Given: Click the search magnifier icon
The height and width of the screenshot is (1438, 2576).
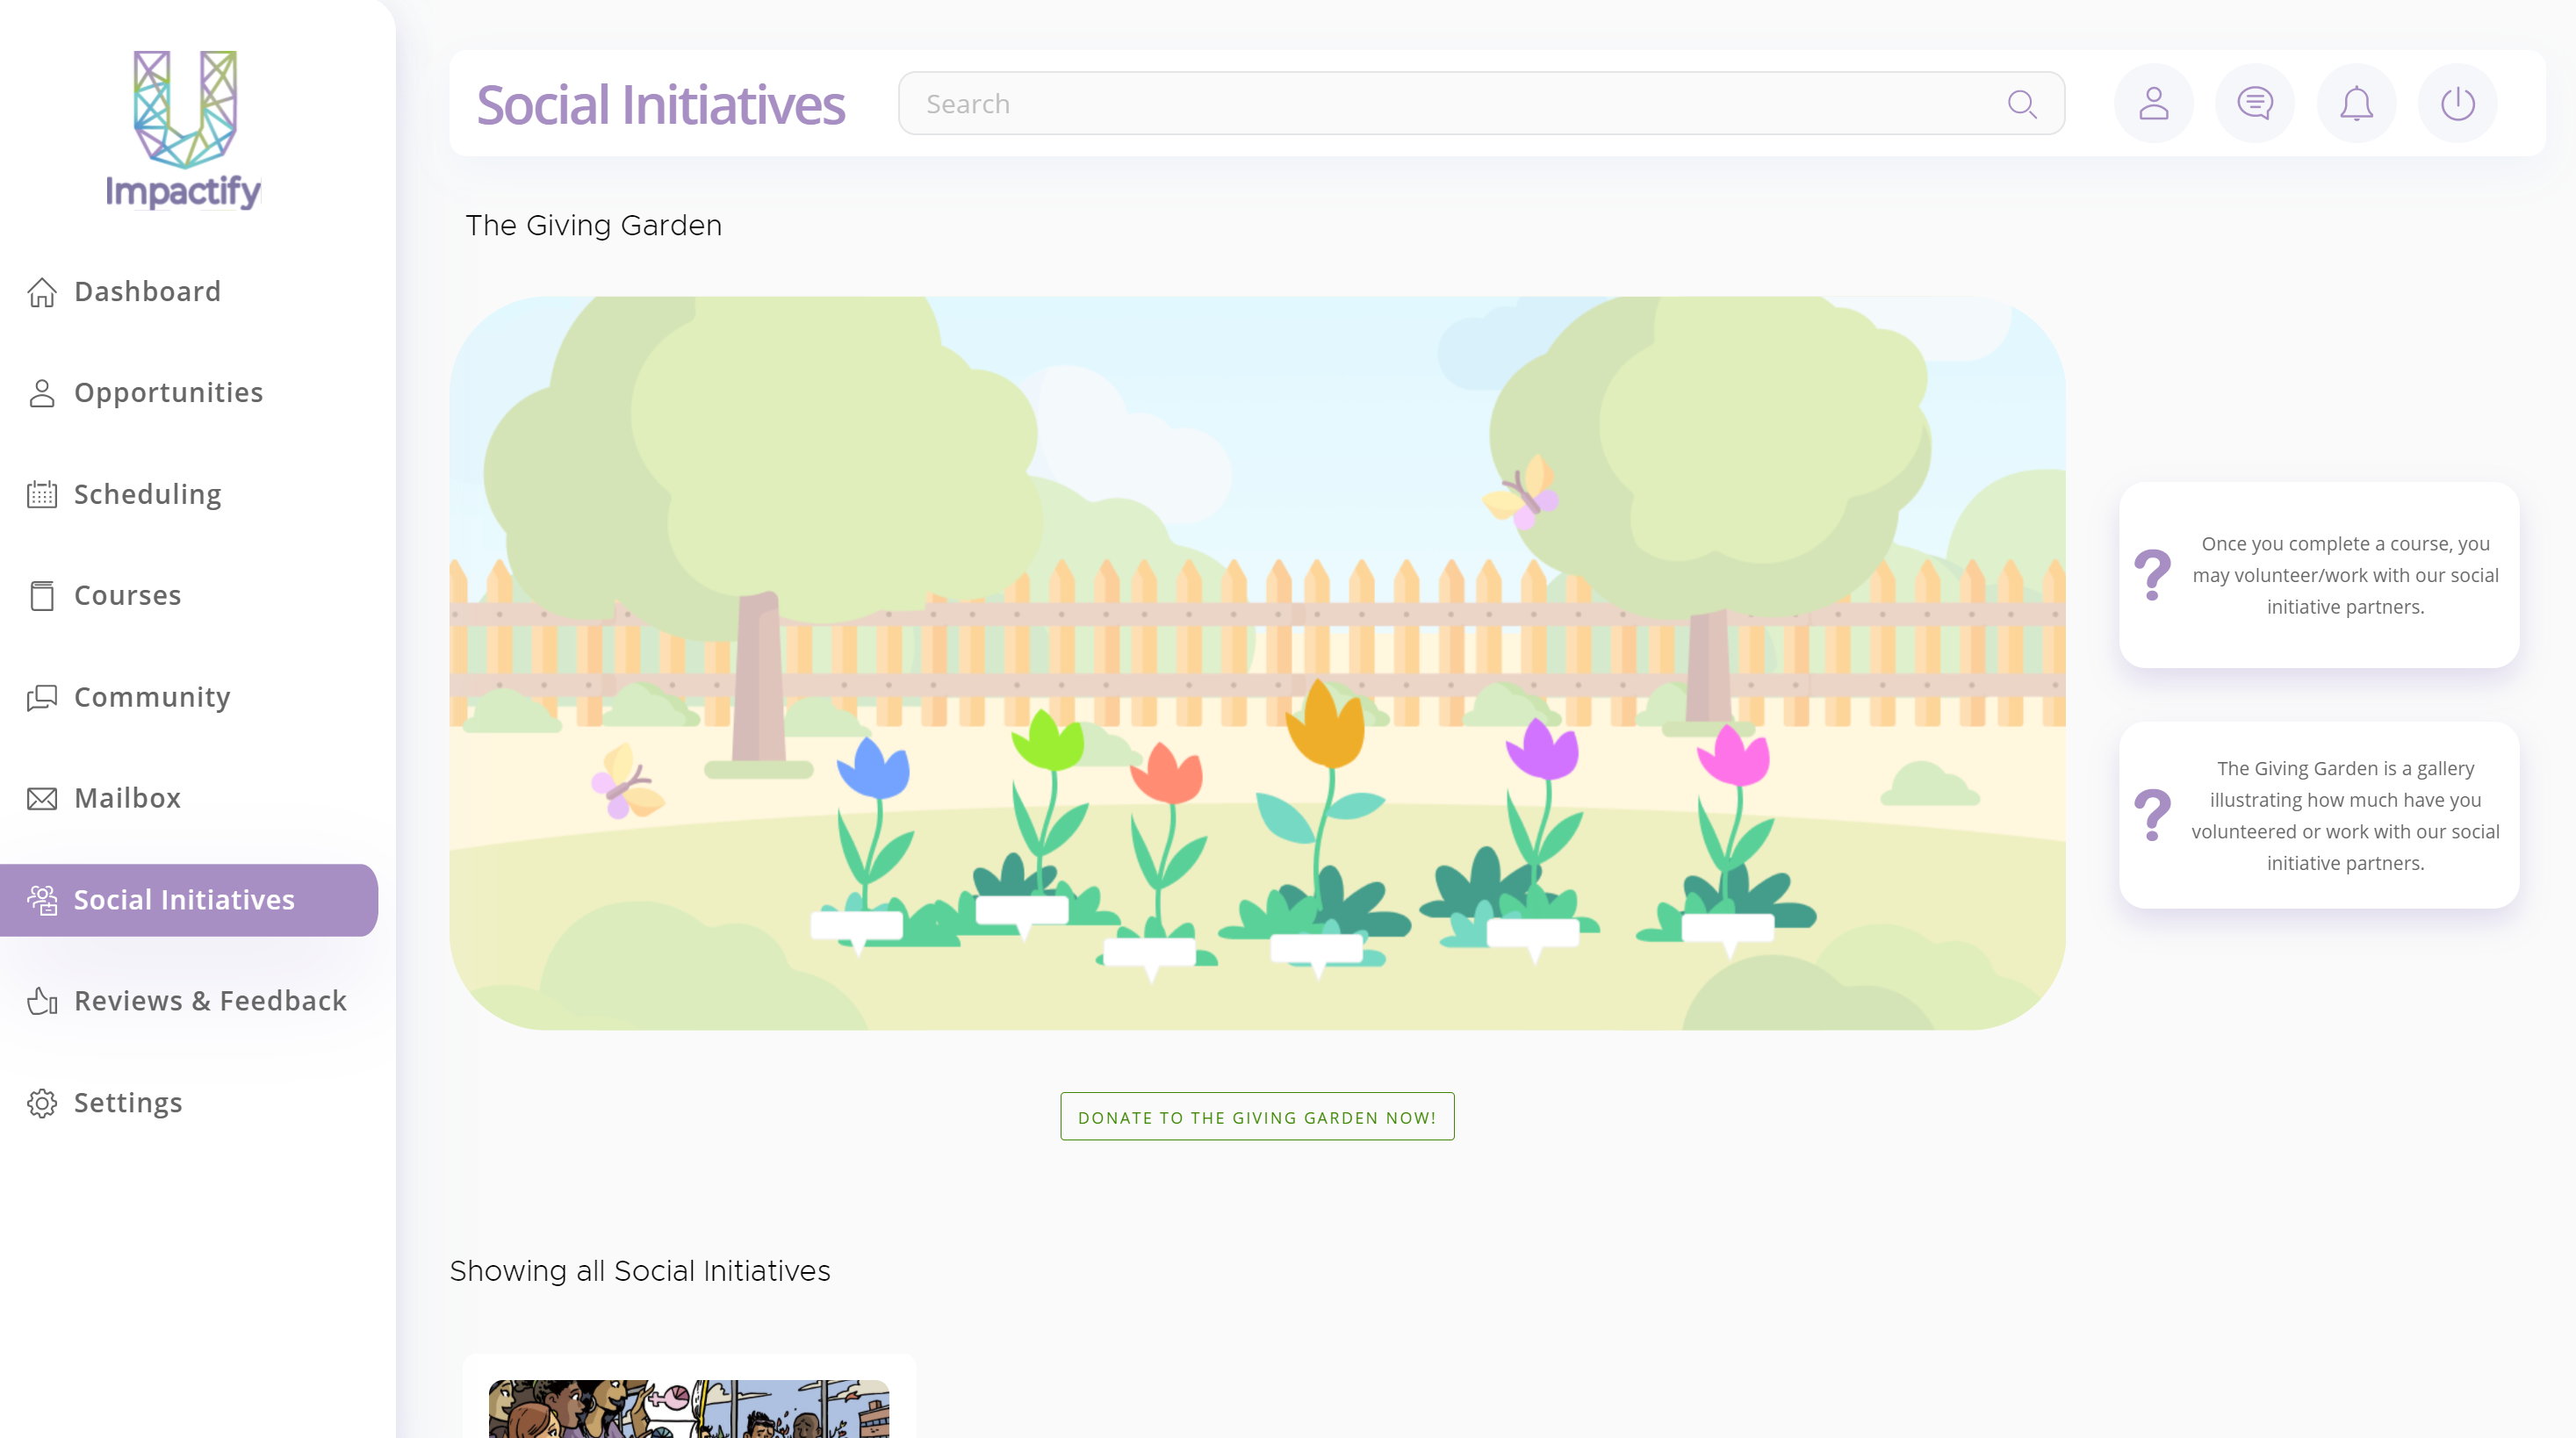Looking at the screenshot, I should coord(2021,104).
